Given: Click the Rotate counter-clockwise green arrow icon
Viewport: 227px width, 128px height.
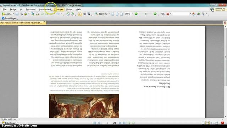Looking at the screenshot, I should (68, 14).
